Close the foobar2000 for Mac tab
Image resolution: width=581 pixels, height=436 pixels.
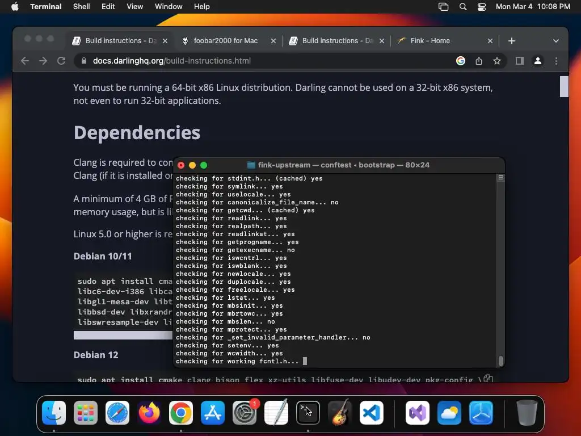(273, 41)
